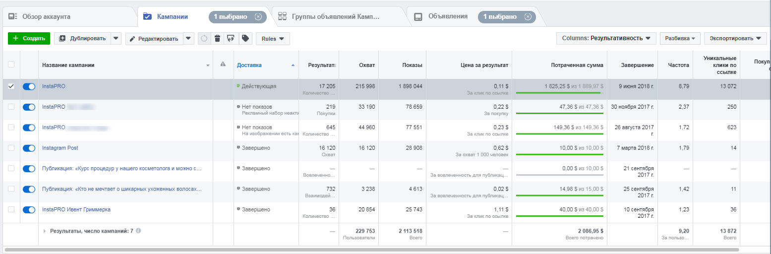Screen dimensions: 771x254
Task: Toggle the select-all checkbox in the header
Action: point(11,64)
